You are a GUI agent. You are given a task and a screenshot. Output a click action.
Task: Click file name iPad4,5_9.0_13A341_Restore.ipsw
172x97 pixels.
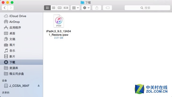59,33
